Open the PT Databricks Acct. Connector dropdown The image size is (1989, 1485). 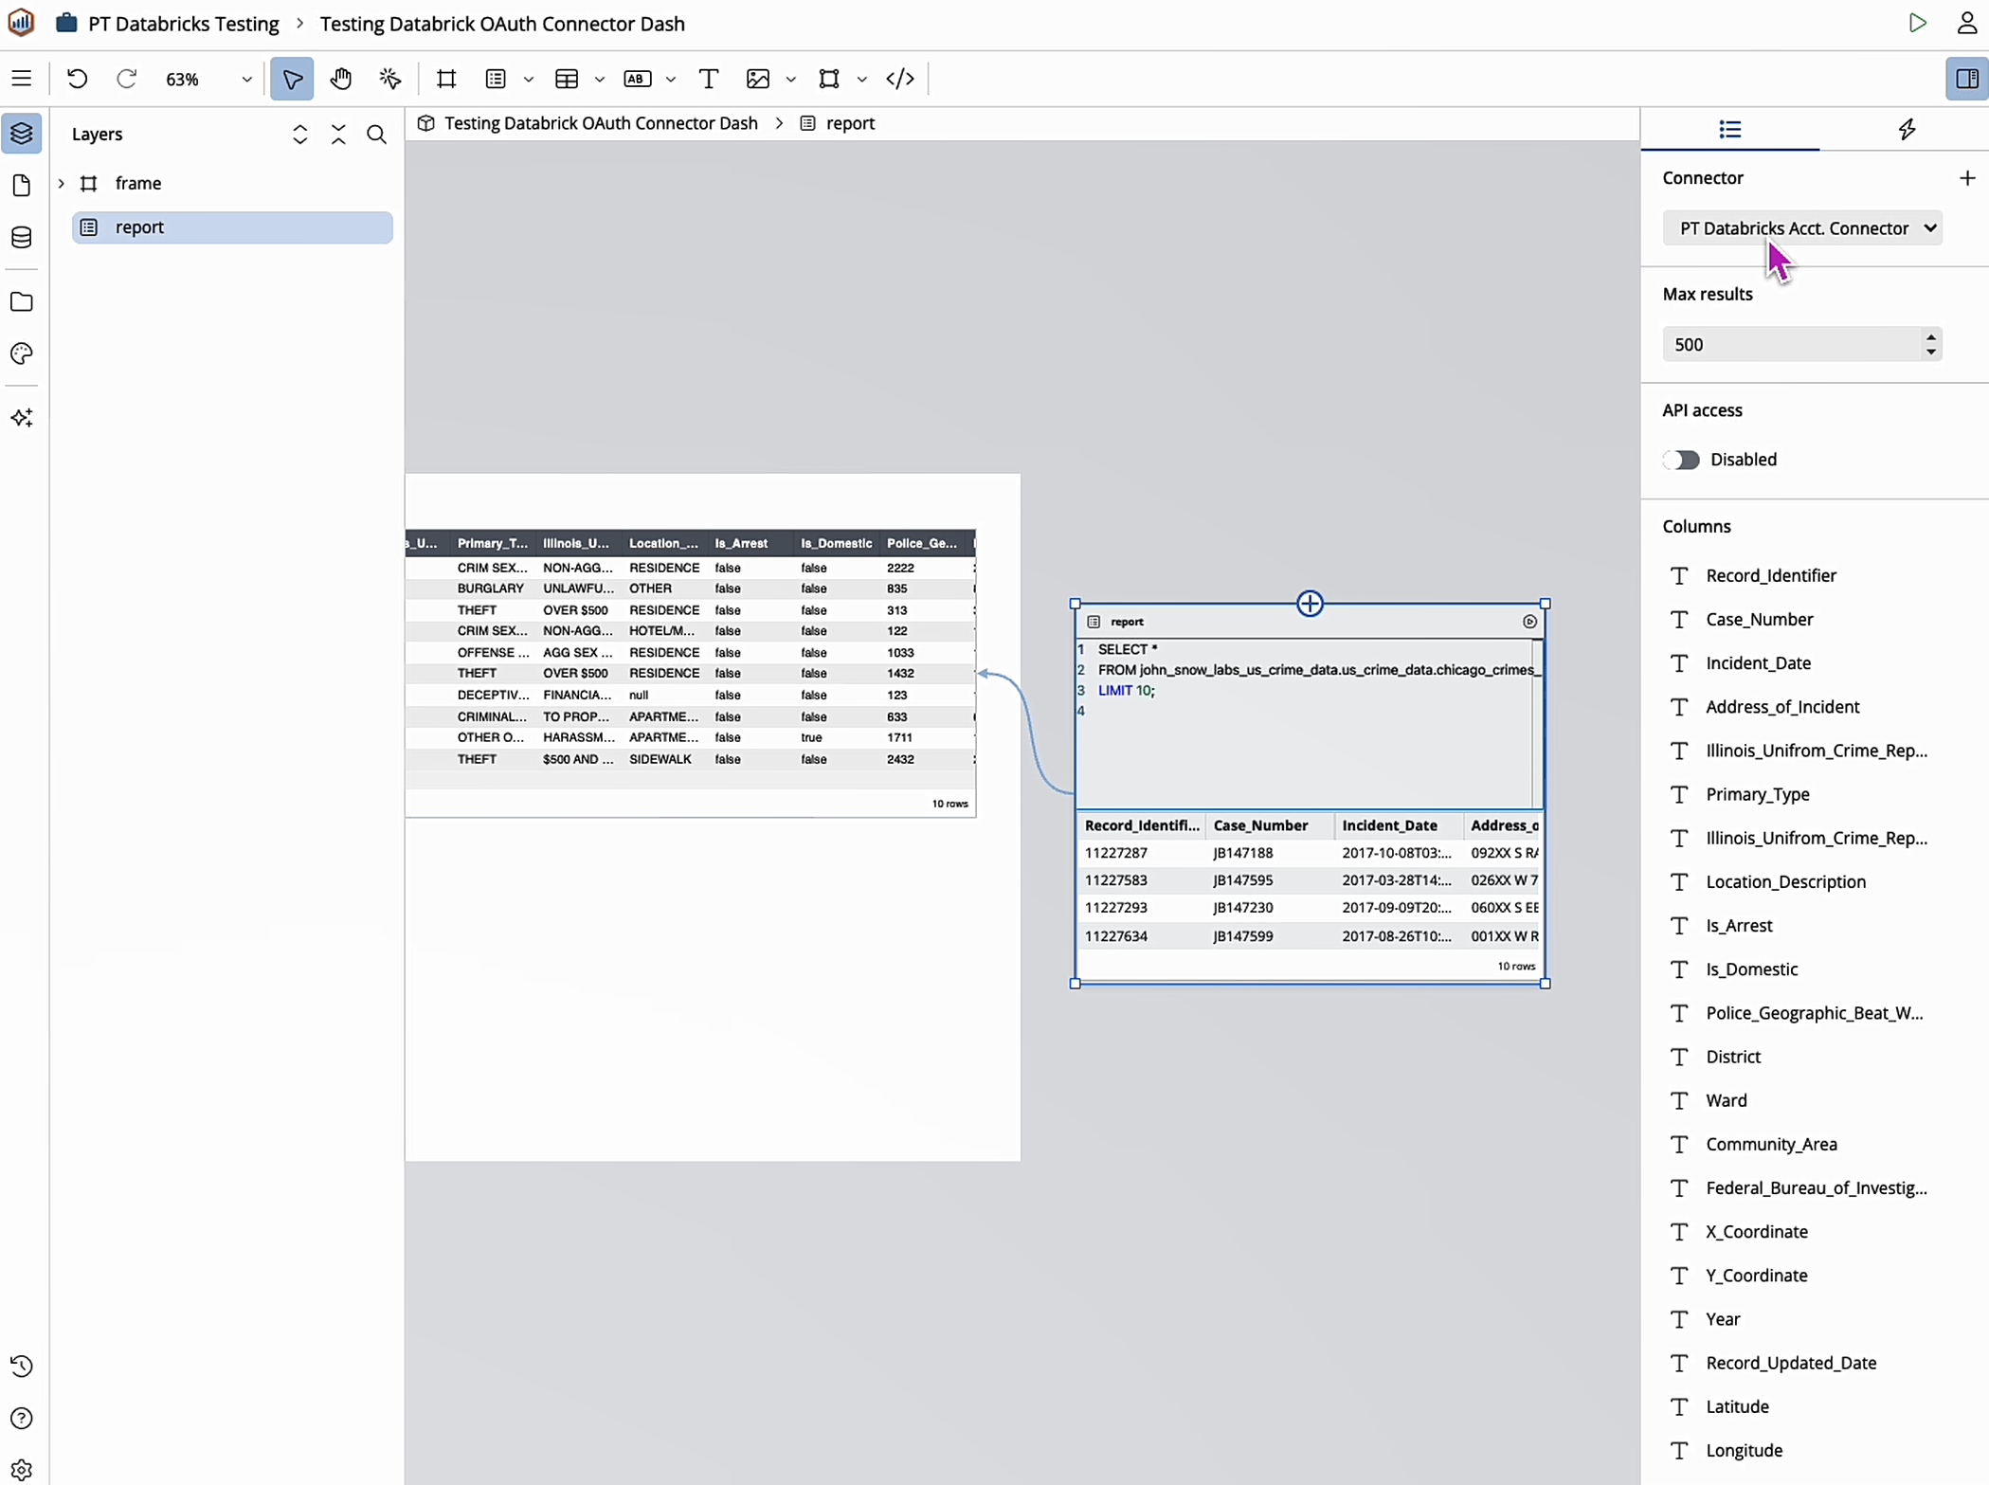[x=1801, y=228]
